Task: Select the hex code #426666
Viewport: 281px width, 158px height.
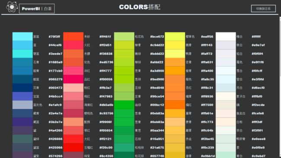Action: coord(56,139)
